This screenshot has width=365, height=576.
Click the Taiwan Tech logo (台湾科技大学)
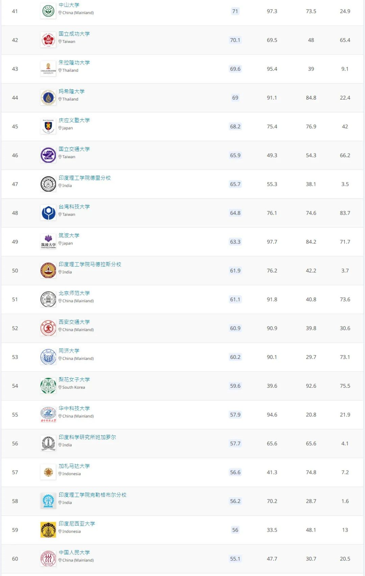48,213
